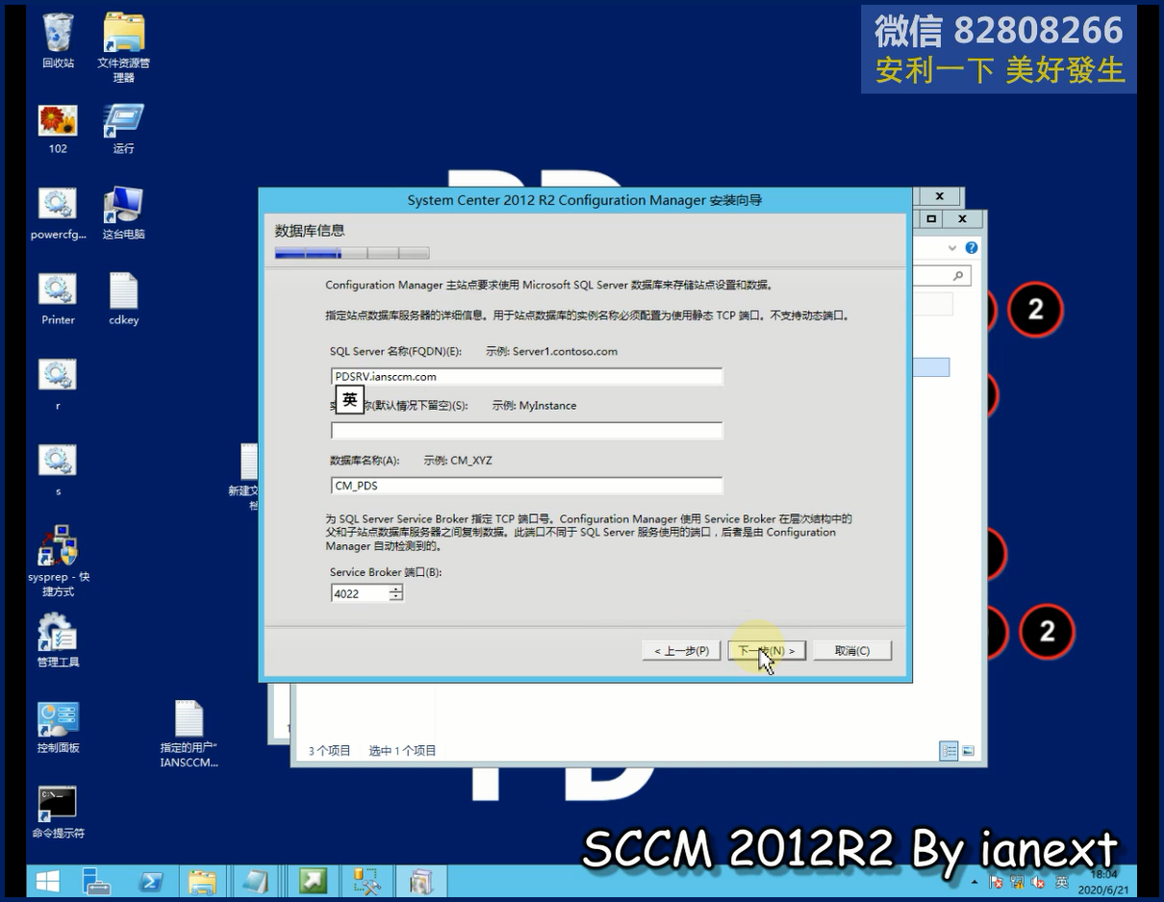The image size is (1164, 902).
Task: Open File Explorer from the taskbar
Action: pos(202,881)
